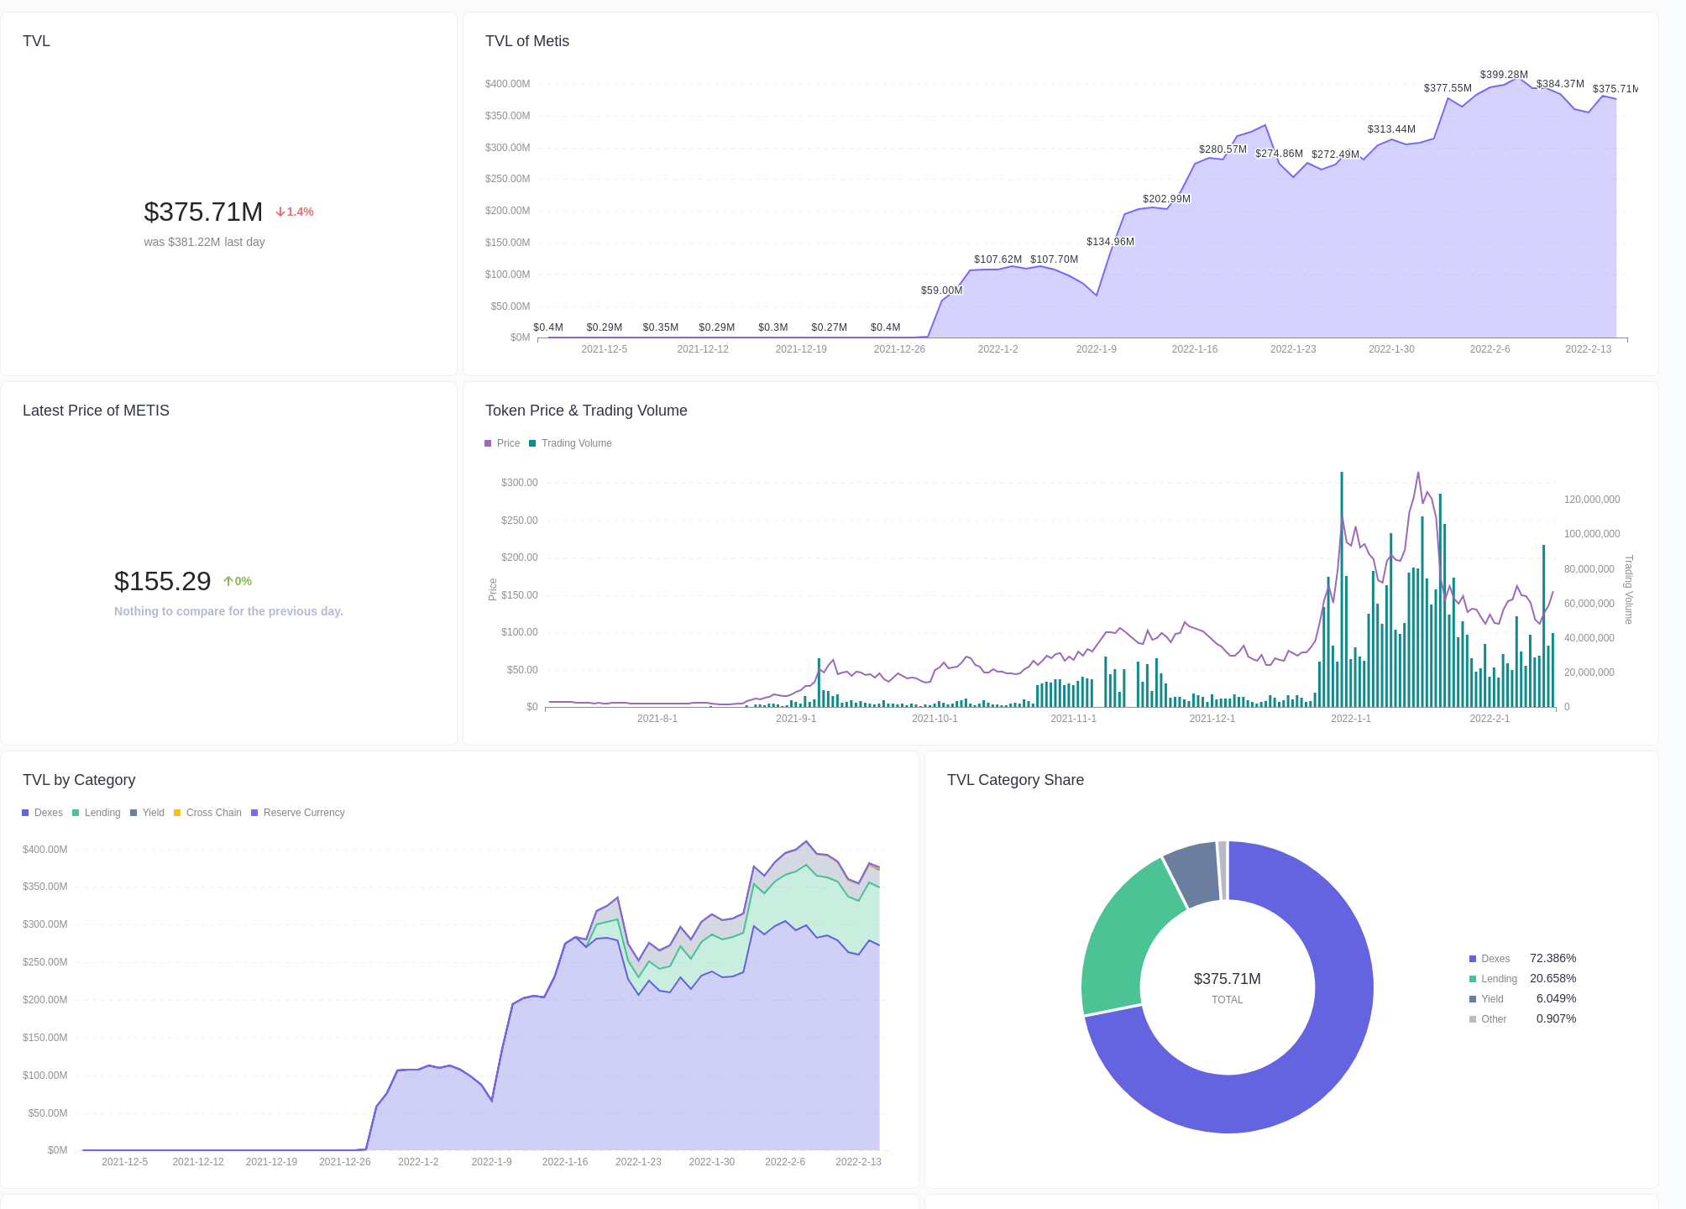Click the Dexes legend marker under TVL by Category

pos(25,812)
